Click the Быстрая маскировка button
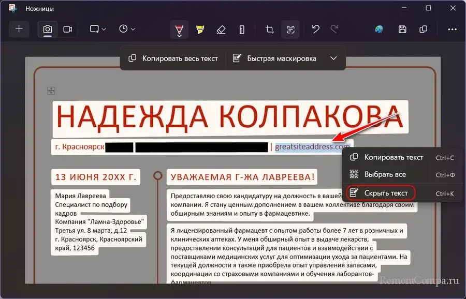 (274, 58)
